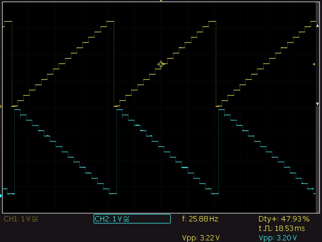The width and height of the screenshot is (322, 242).
Task: Click the yellow crosshair trigger point on waveform
Action: click(161, 64)
